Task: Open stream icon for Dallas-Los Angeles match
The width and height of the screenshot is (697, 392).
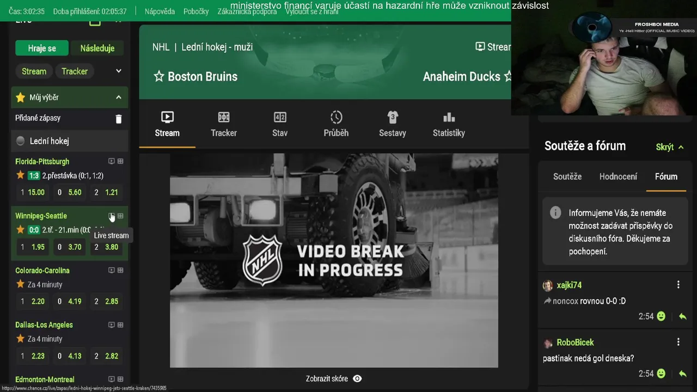Action: coord(111,325)
